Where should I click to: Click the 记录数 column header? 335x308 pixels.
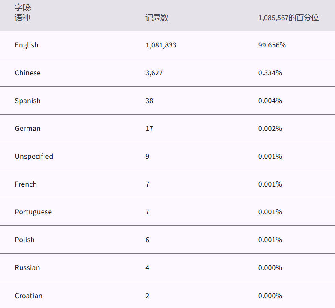coord(157,18)
